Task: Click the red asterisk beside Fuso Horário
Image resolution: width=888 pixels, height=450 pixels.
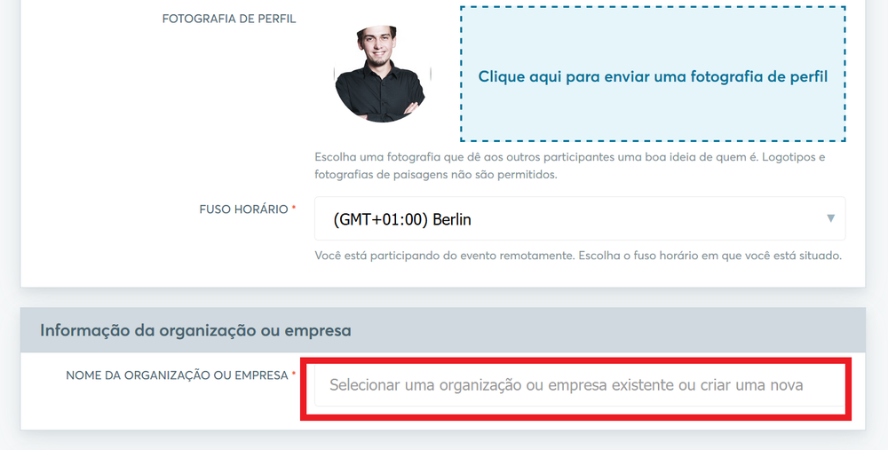Action: coord(294,208)
